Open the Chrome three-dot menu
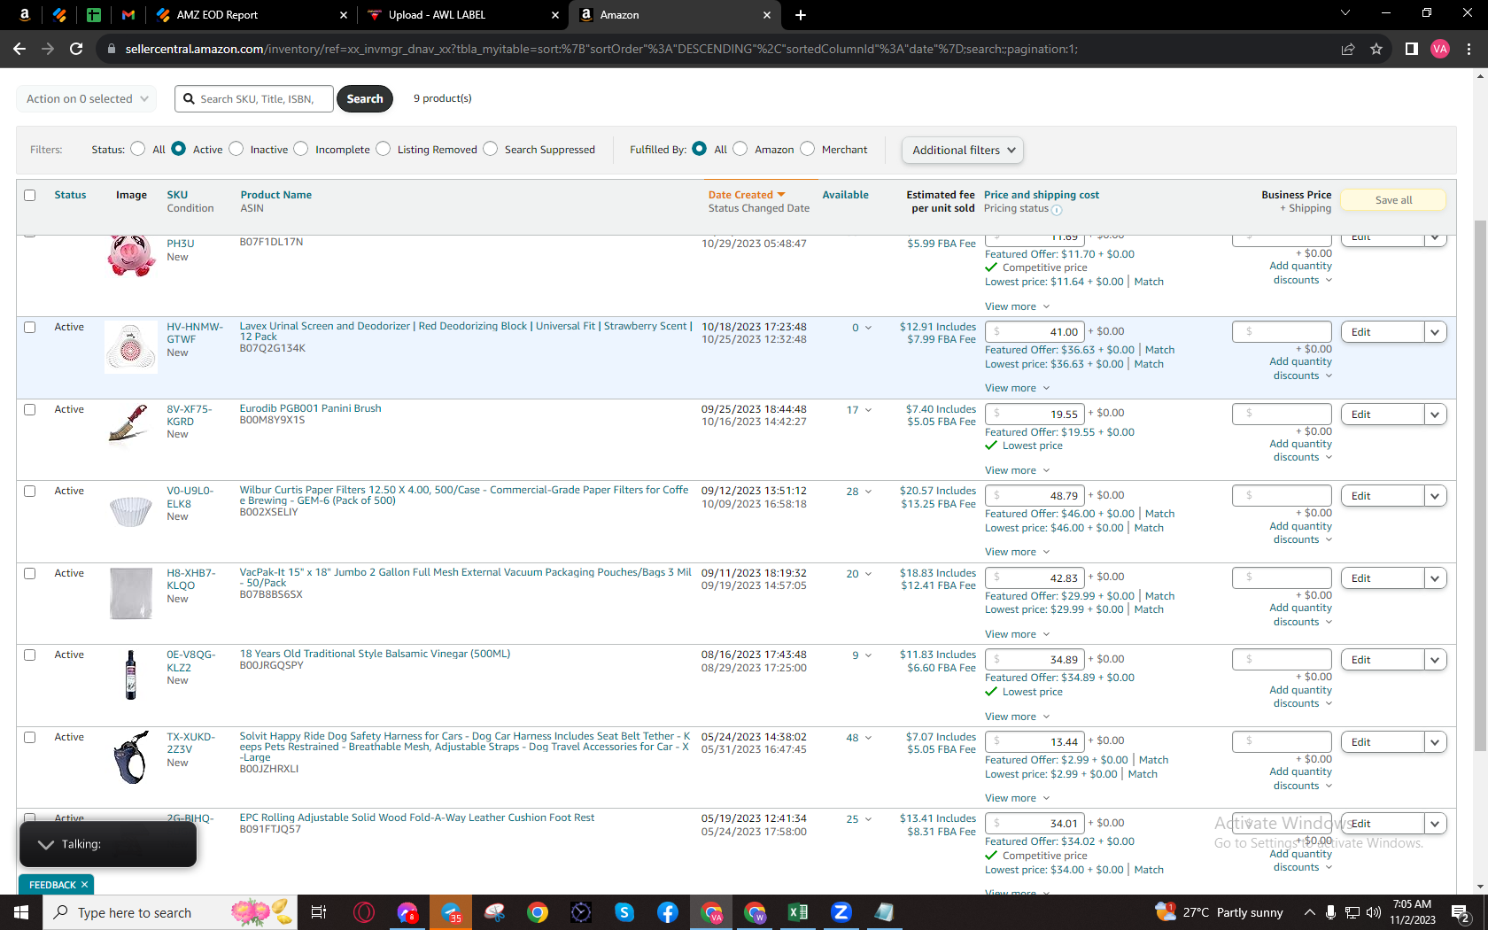The image size is (1488, 930). point(1469,49)
